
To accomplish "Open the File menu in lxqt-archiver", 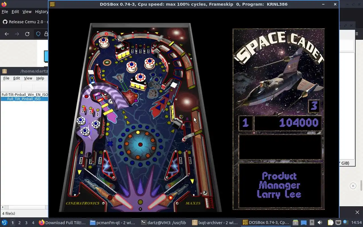I will click(x=6, y=78).
